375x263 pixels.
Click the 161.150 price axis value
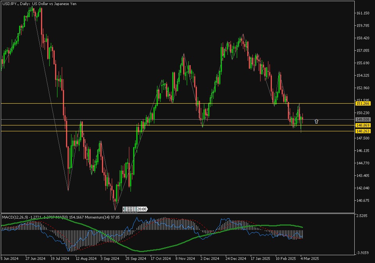[x=363, y=13]
